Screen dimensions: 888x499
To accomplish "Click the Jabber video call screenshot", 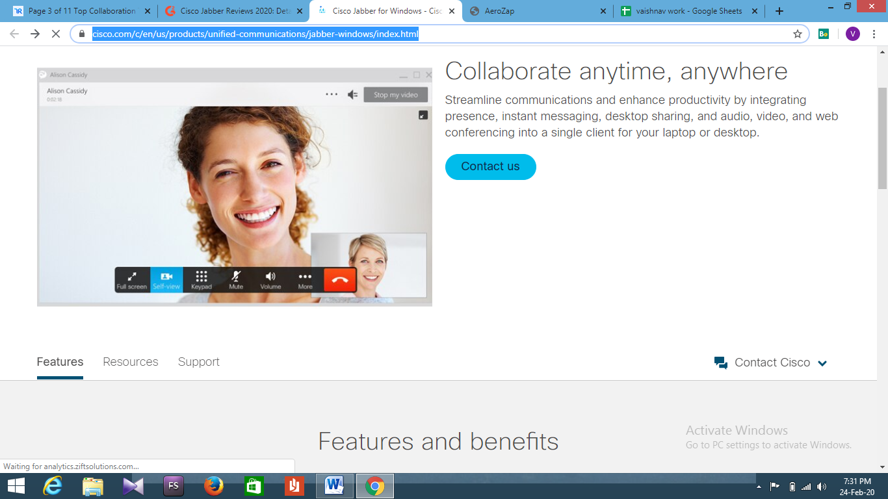I will coord(235,186).
